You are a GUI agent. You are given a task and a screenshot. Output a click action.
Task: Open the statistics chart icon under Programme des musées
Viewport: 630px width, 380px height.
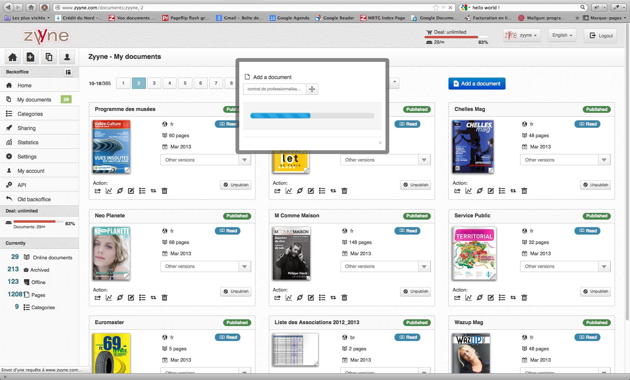(x=109, y=191)
